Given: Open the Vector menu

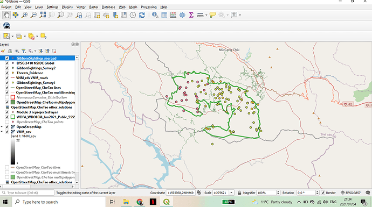Looking at the screenshot, I should click(81, 7).
